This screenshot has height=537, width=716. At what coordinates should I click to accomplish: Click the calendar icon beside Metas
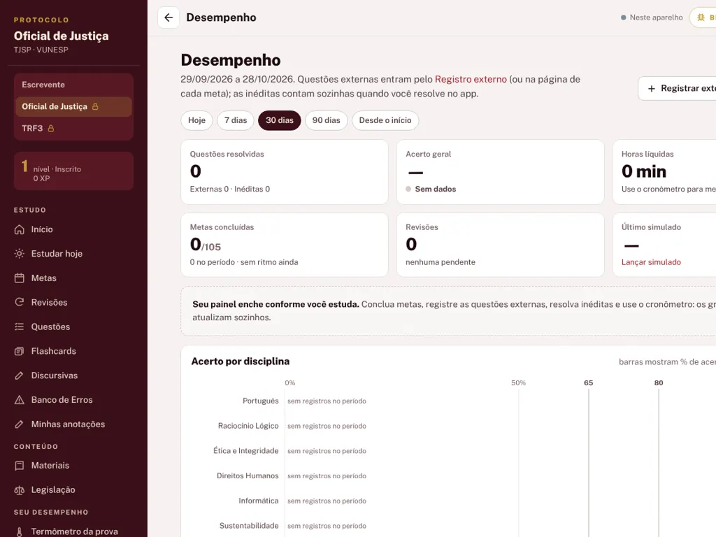pos(19,278)
